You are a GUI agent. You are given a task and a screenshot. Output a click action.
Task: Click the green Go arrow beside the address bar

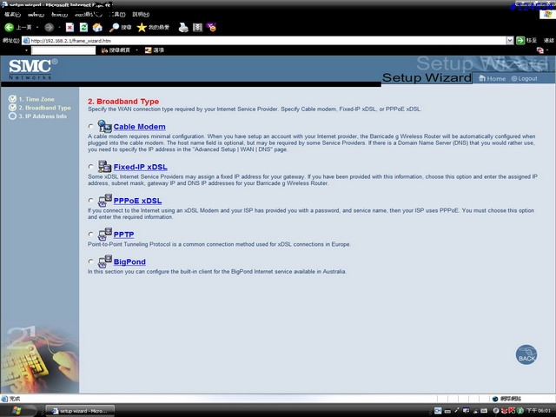520,41
